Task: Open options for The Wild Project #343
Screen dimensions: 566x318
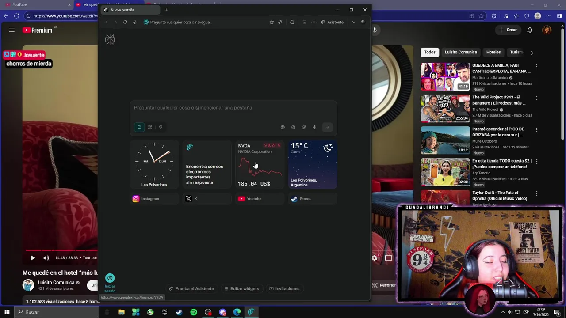Action: coord(537,98)
